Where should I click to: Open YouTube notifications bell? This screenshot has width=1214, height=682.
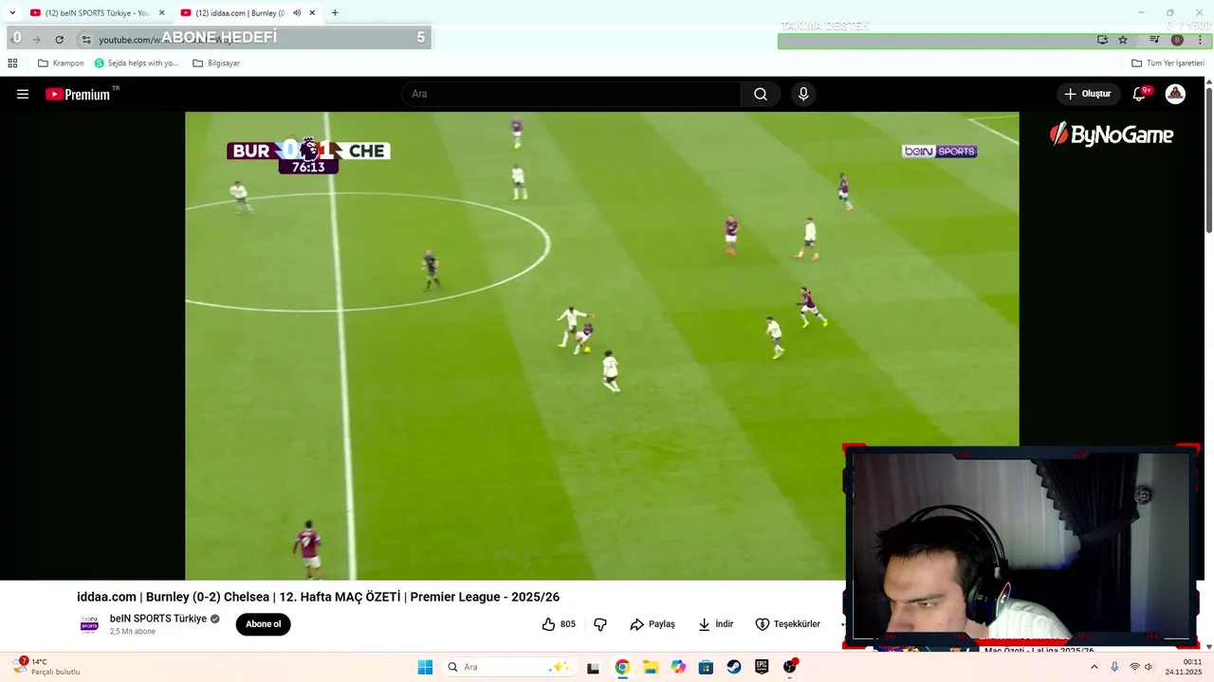click(1140, 94)
